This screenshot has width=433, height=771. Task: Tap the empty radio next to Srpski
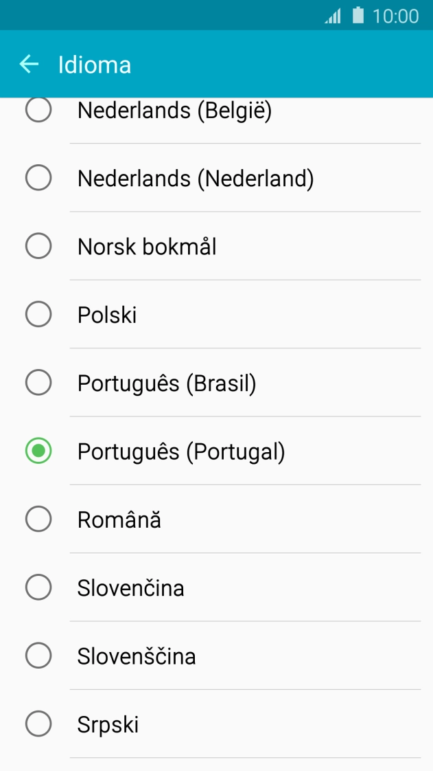click(x=38, y=724)
